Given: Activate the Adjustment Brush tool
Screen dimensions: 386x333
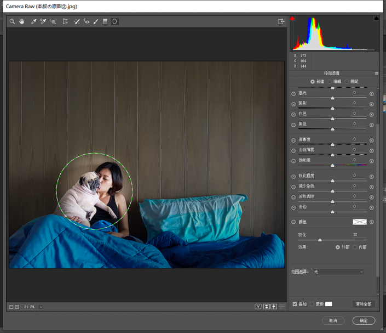Looking at the screenshot, I should (96, 21).
